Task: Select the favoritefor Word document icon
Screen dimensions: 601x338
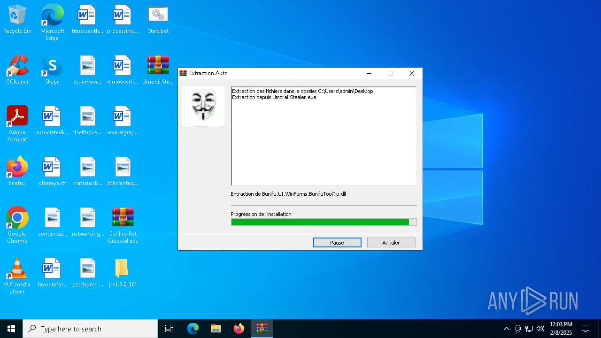Action: (52, 273)
